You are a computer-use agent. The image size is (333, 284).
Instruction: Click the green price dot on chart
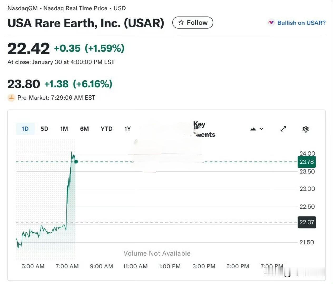76,161
